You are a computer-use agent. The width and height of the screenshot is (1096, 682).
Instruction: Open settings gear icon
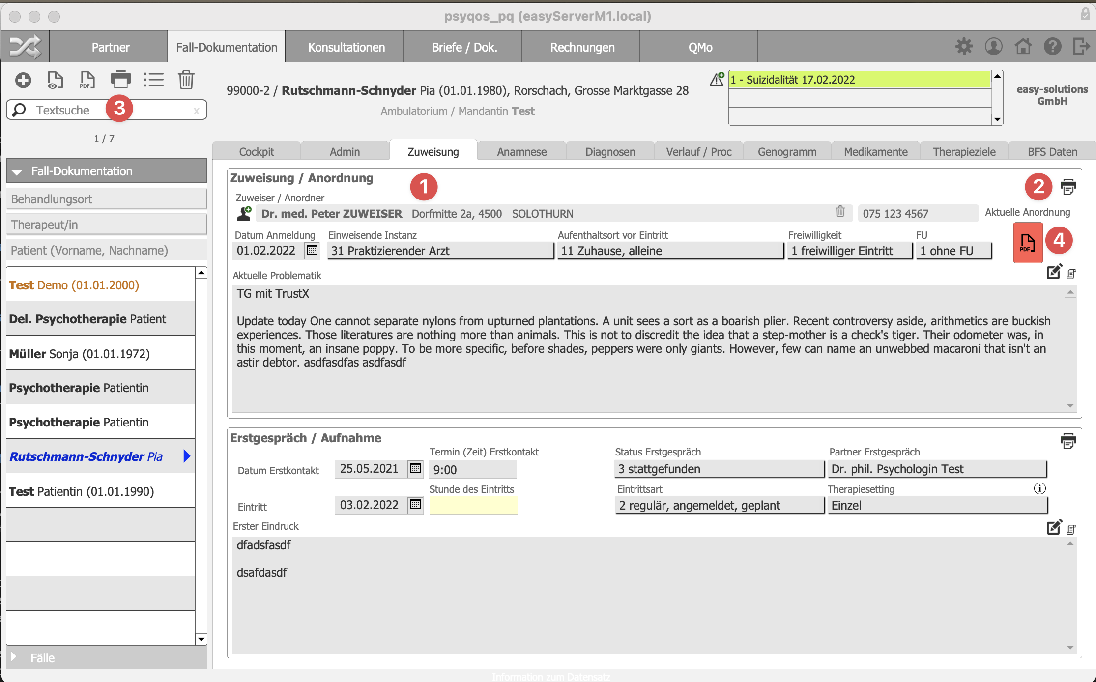coord(964,47)
